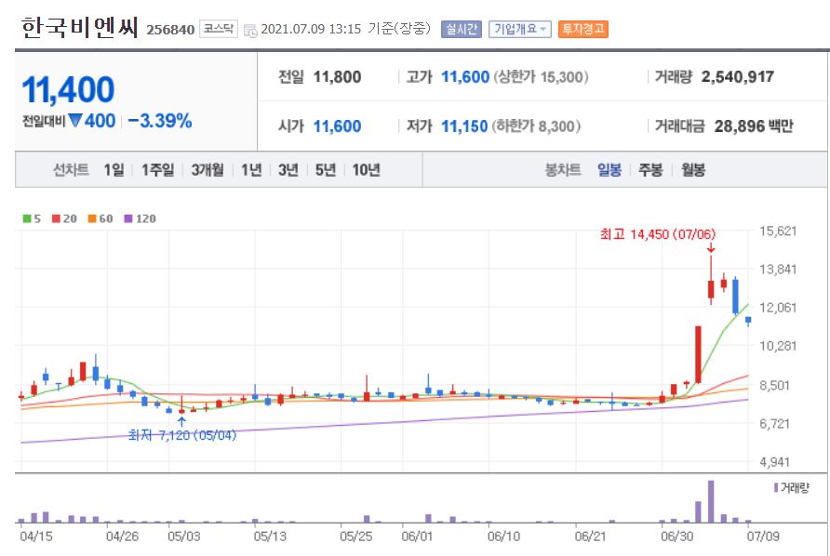Click the 4,941 price axis label
The height and width of the screenshot is (556, 830).
pos(774,462)
